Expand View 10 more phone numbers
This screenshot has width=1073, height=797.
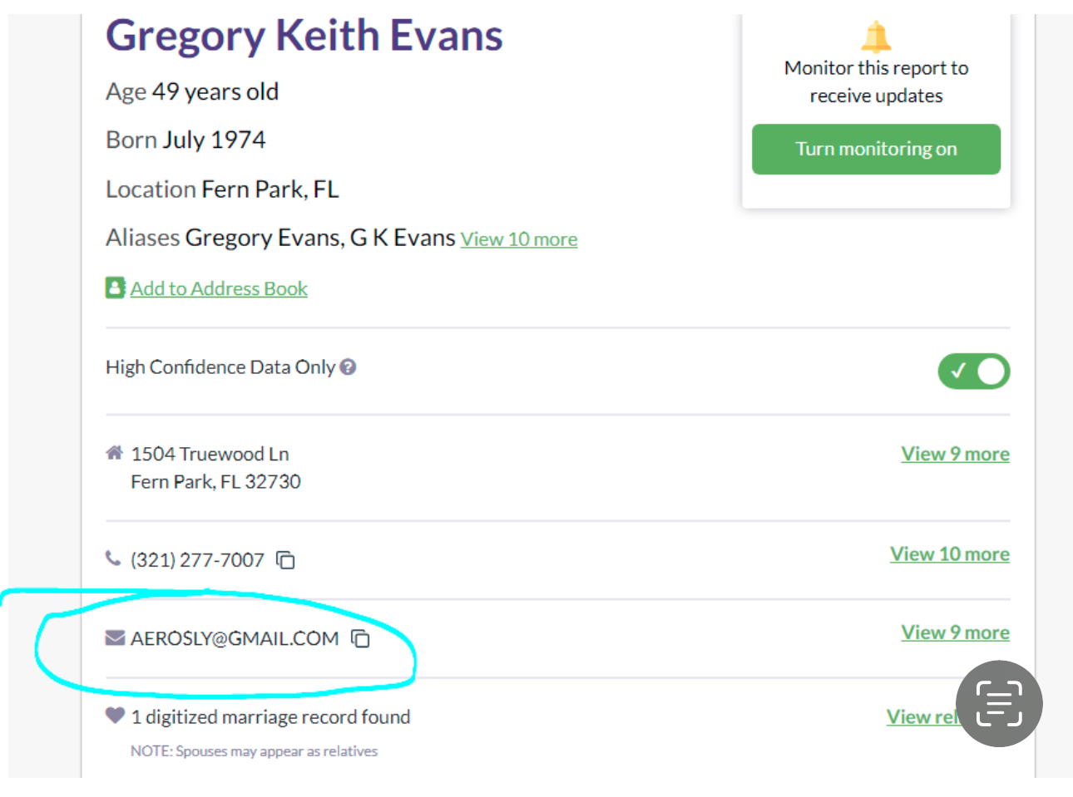[949, 553]
